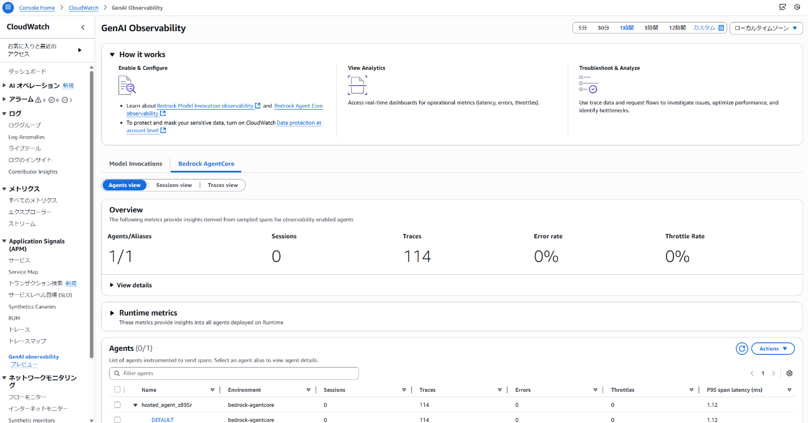
Task: Set time range to 12時間
Action: 677,28
